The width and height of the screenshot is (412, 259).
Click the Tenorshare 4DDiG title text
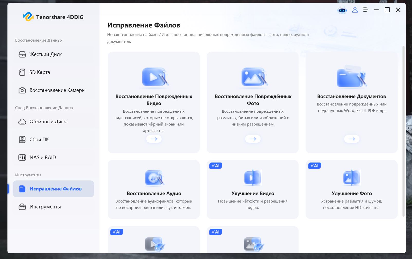pos(60,17)
